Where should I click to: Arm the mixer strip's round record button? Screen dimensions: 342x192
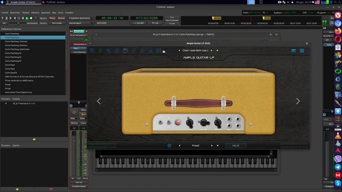[x=74, y=112]
